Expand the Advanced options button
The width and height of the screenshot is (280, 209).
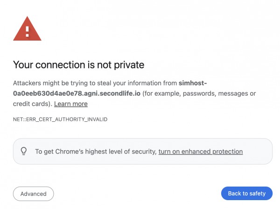click(x=34, y=194)
